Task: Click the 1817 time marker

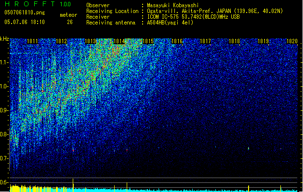Action: (205, 41)
